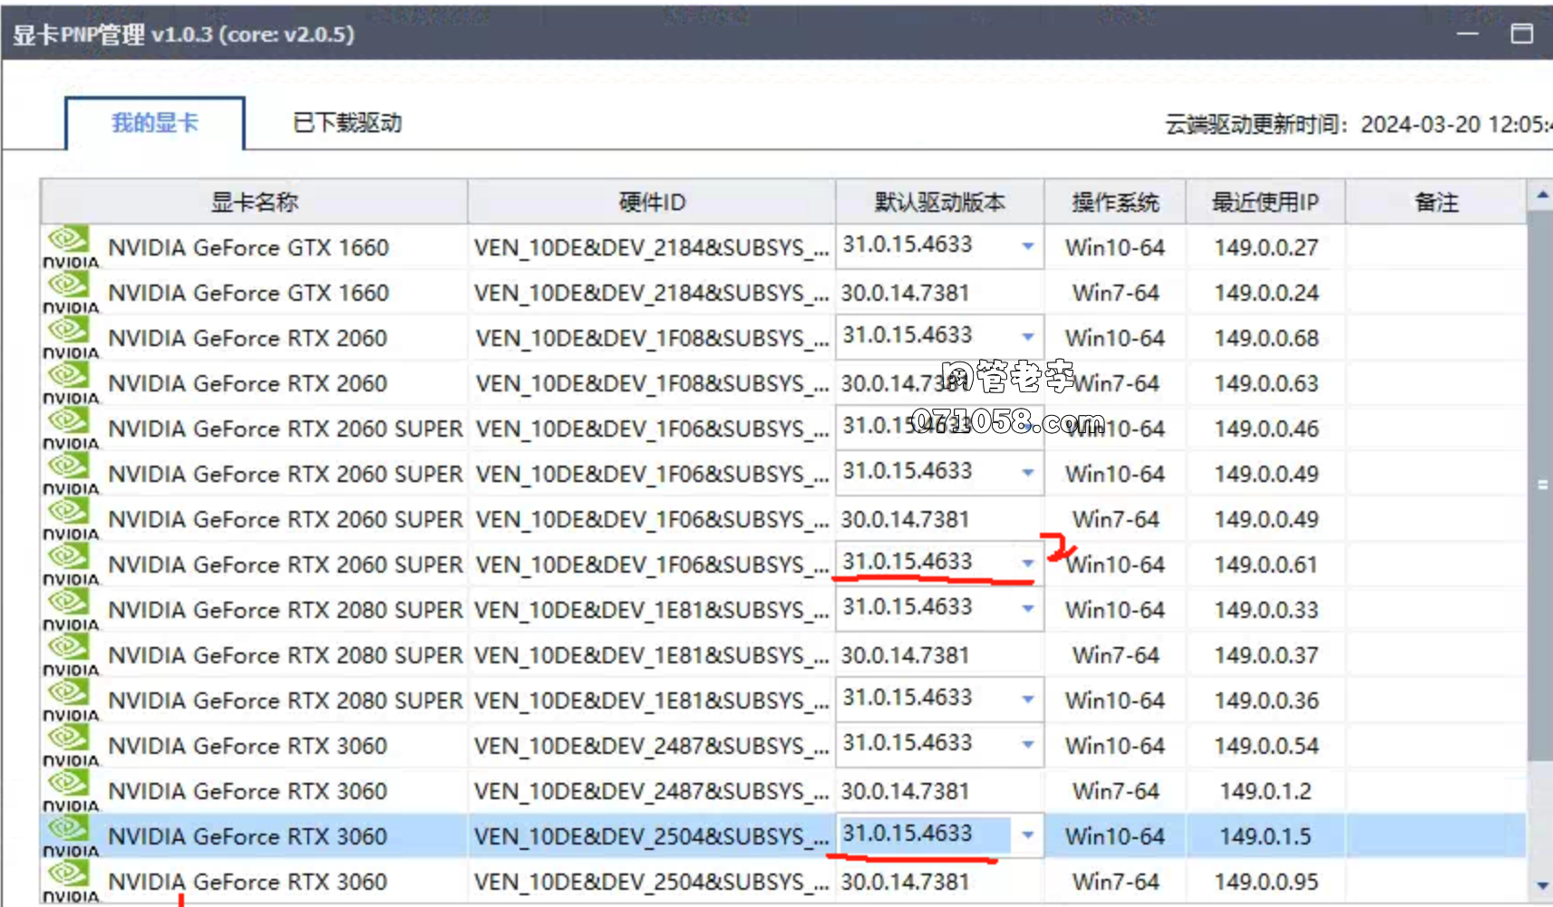1553x907 pixels.
Task: Sort by the 显卡名称 column header
Action: point(255,202)
